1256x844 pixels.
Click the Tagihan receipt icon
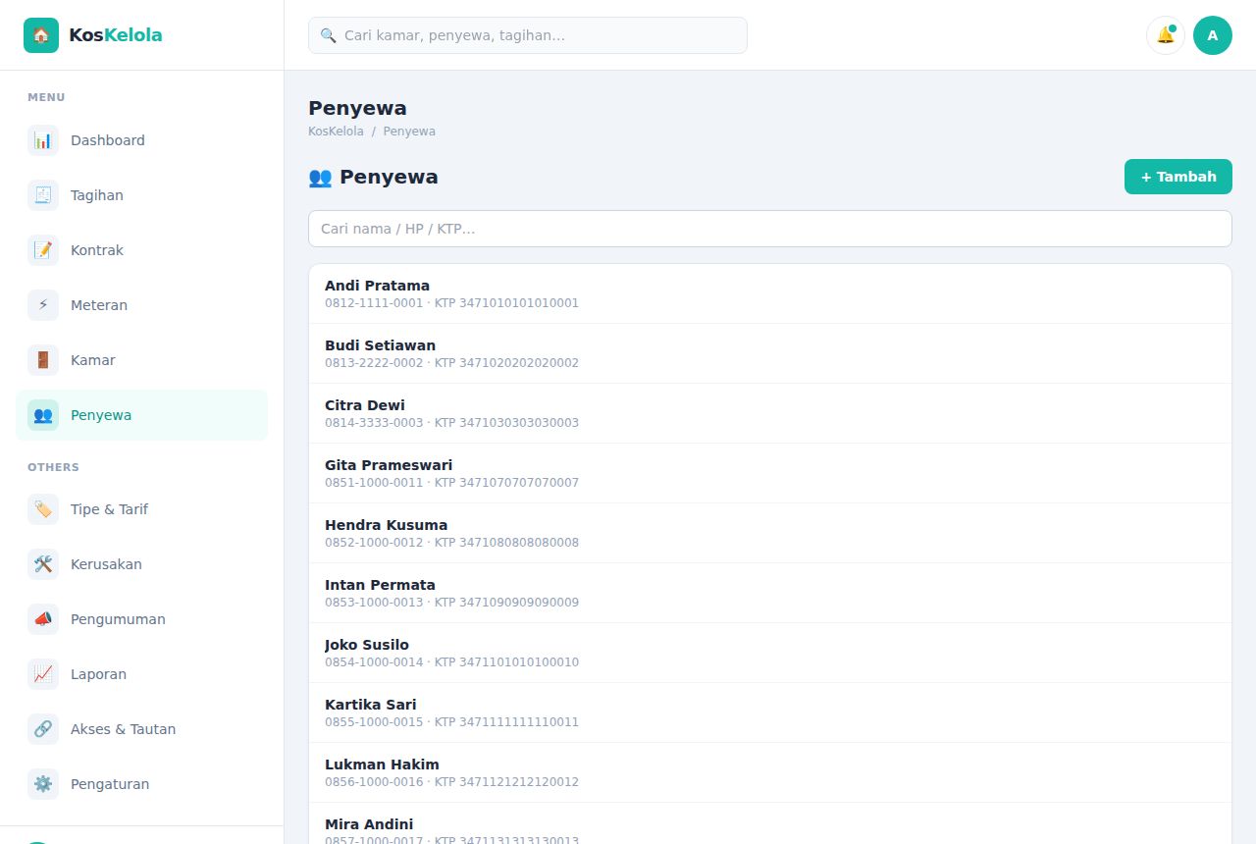point(43,195)
